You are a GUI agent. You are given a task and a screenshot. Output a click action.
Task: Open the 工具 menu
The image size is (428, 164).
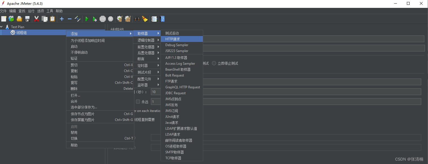click(x=50, y=11)
